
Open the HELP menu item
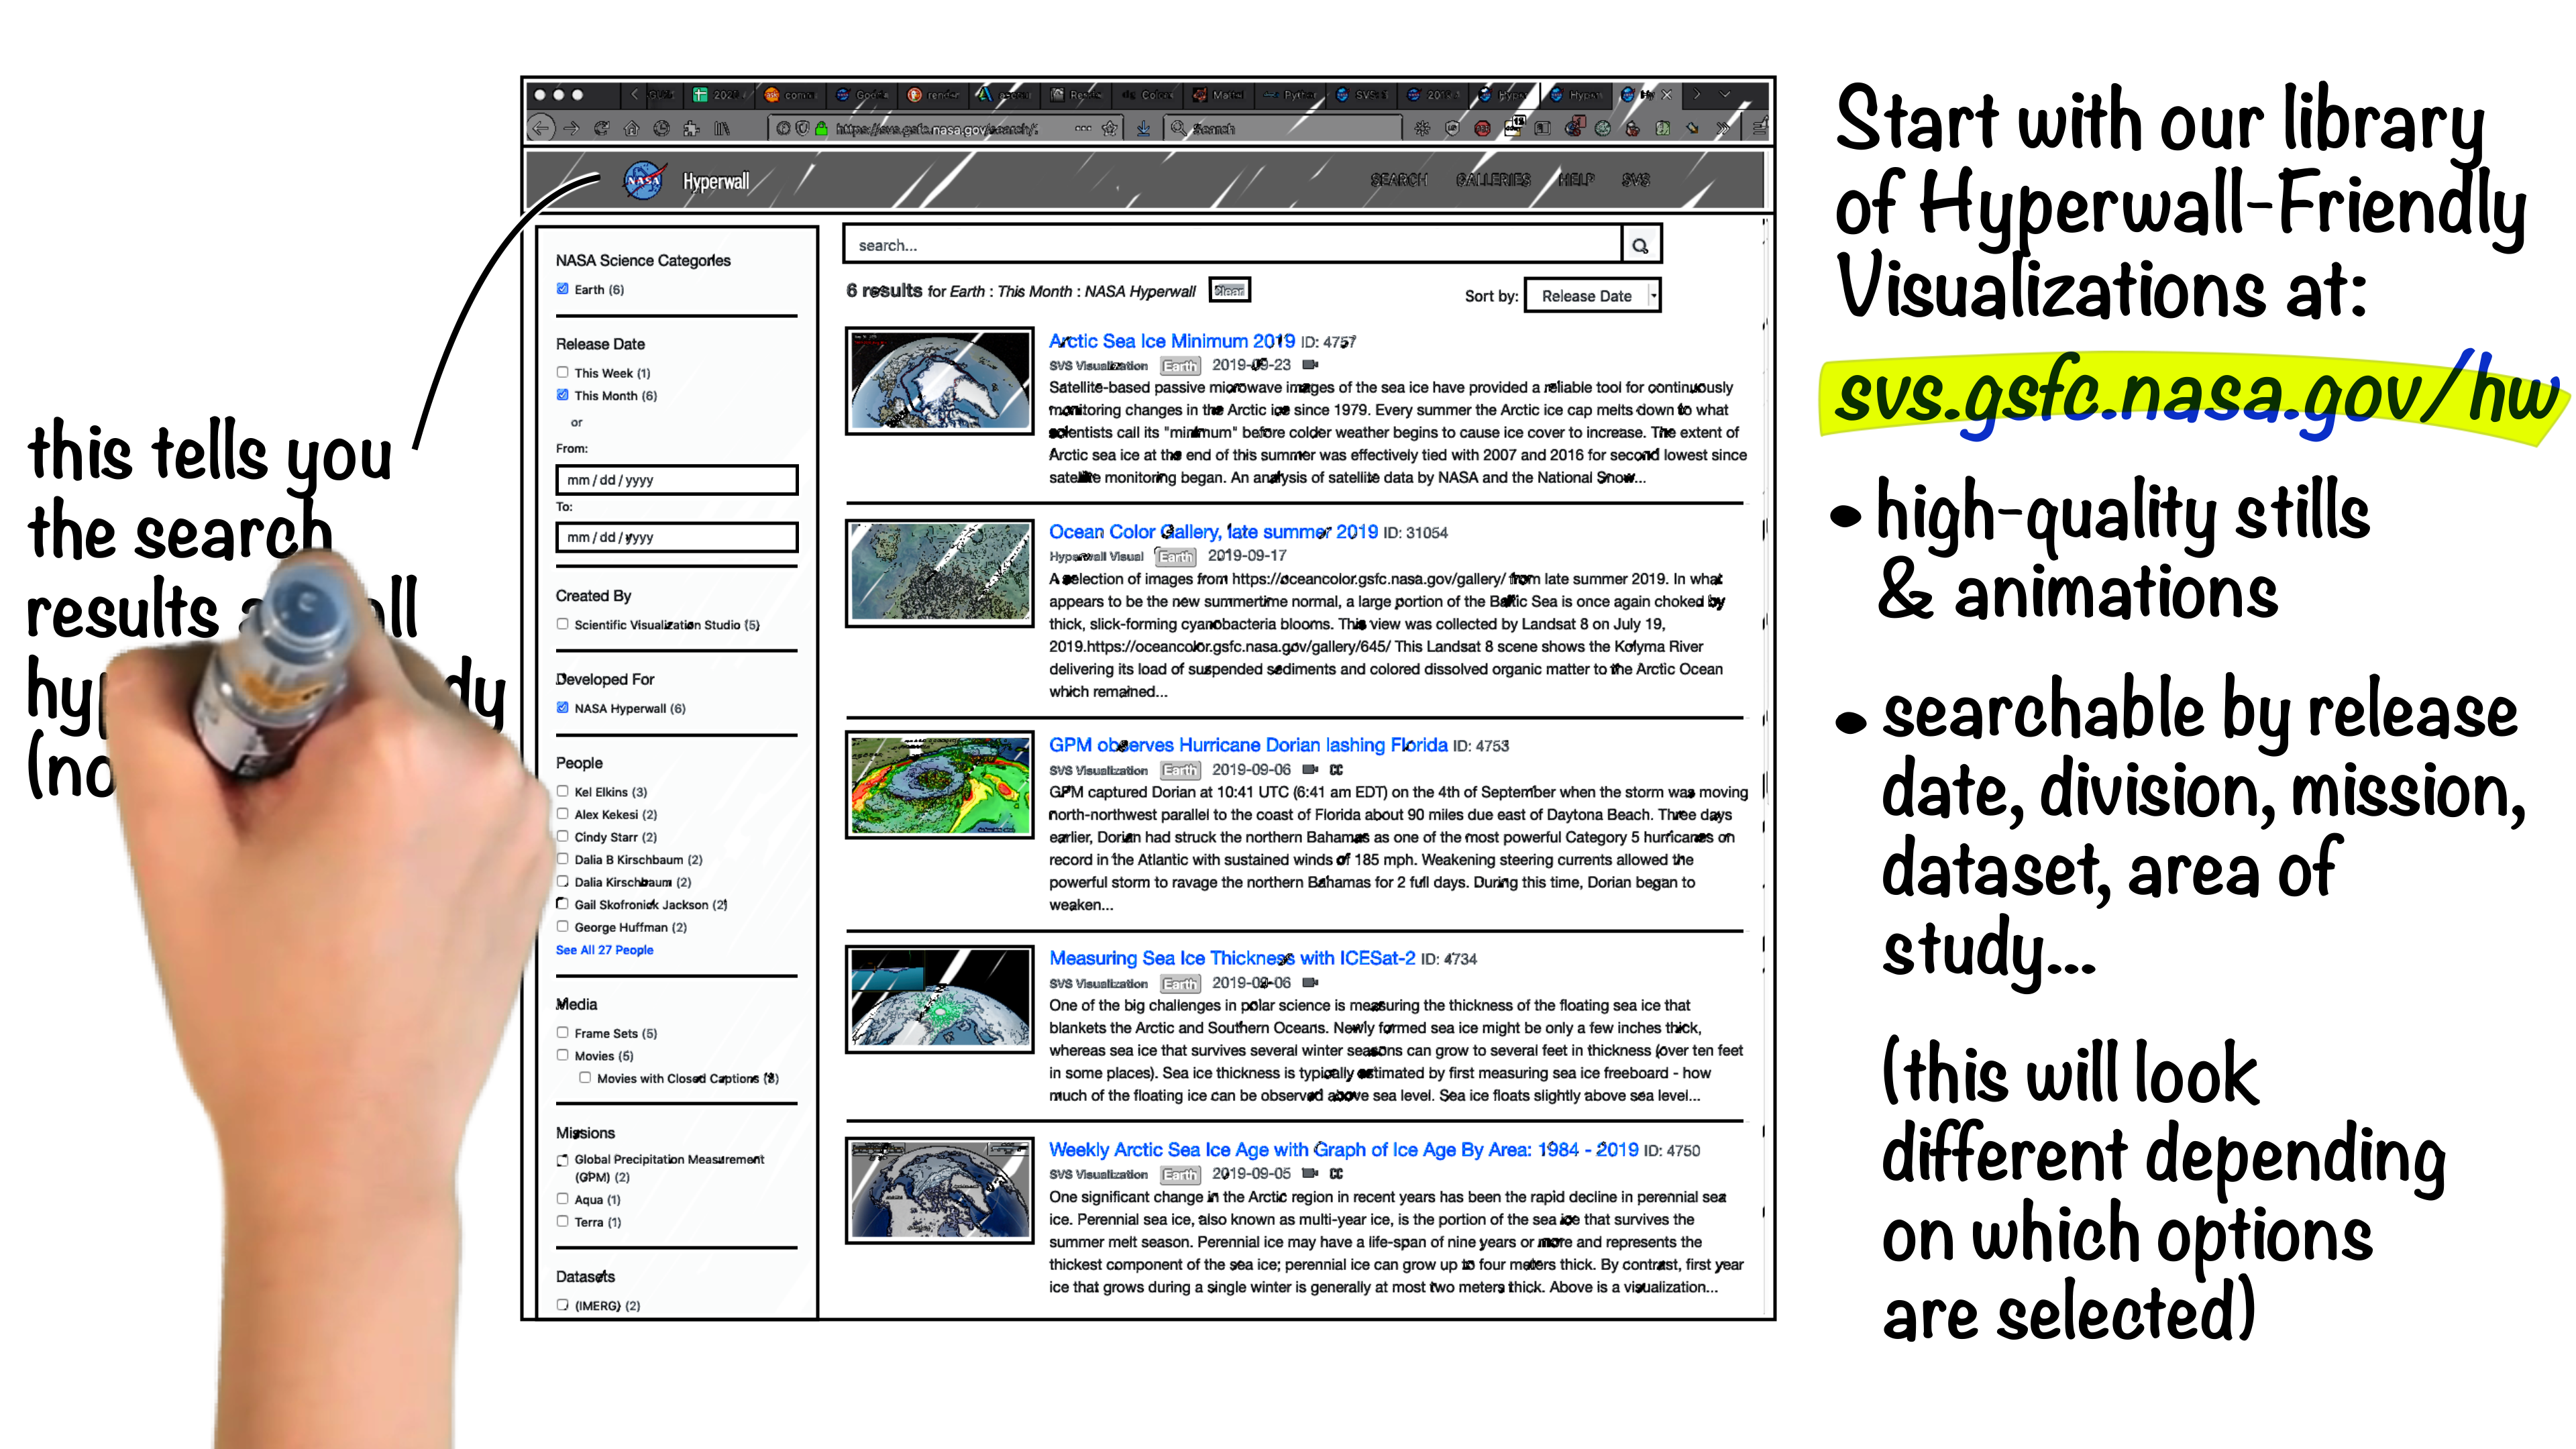coord(1576,180)
